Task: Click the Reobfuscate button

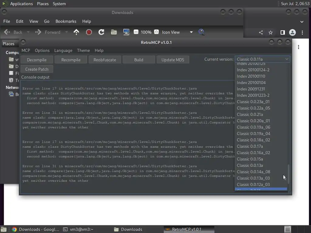Action: [x=105, y=60]
